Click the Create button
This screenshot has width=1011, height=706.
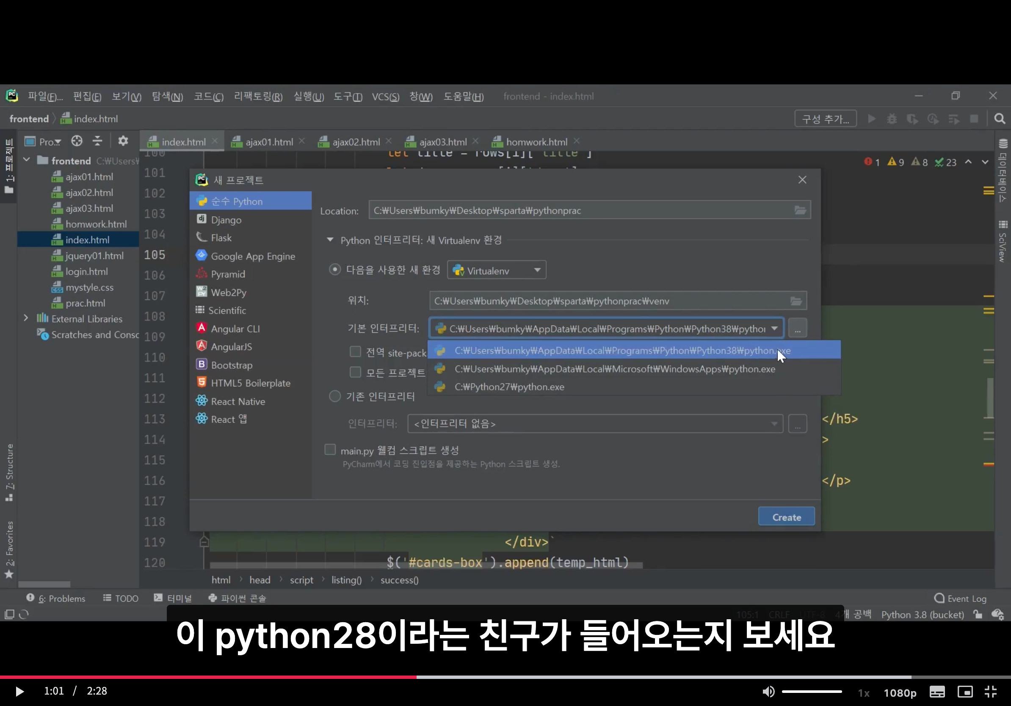787,517
